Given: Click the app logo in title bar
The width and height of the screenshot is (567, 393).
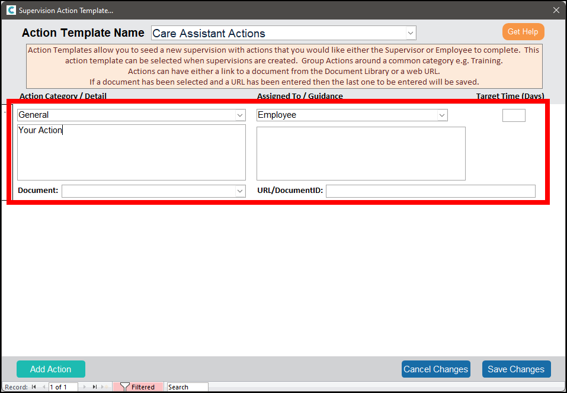Looking at the screenshot, I should (11, 10).
